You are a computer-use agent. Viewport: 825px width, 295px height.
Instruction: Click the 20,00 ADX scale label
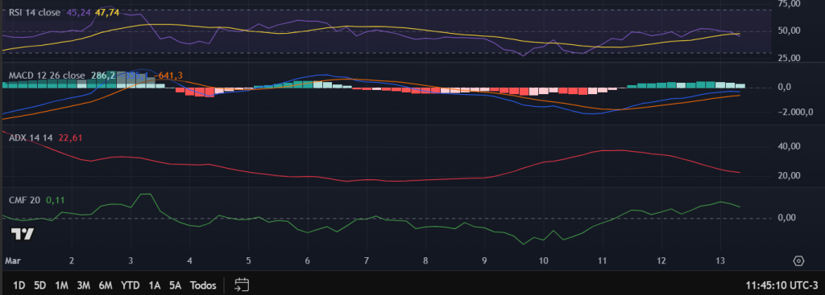789,176
